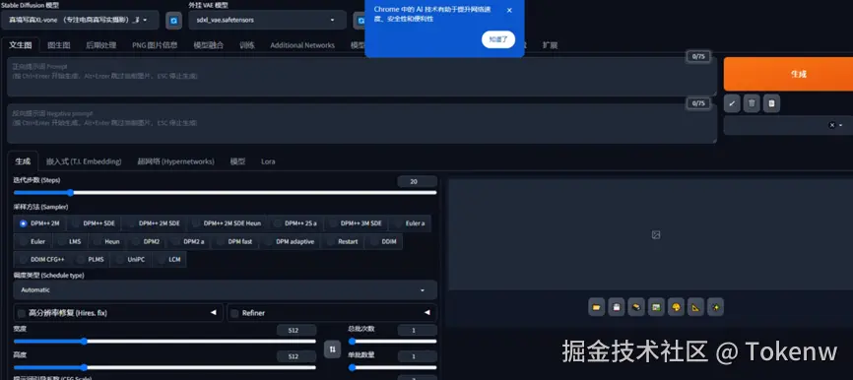853x380 pixels.
Task: Open output folder icon under preview
Action: coord(596,307)
